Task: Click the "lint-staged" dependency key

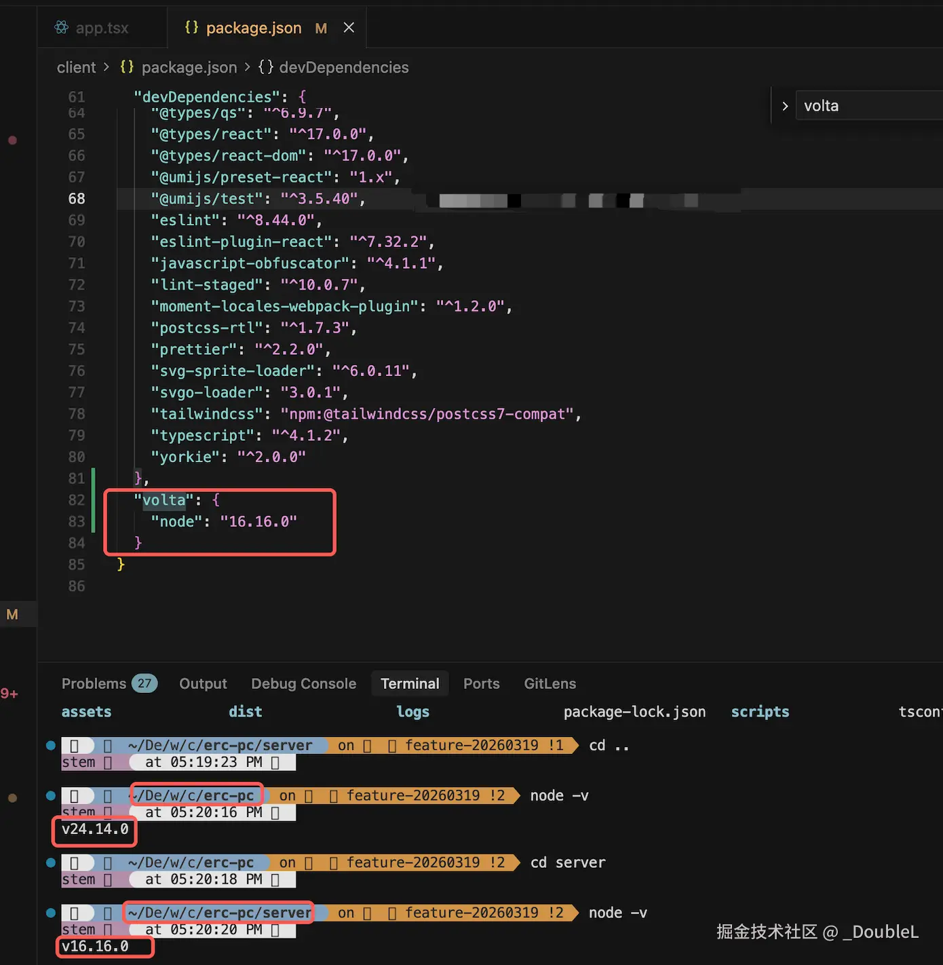Action: [207, 285]
